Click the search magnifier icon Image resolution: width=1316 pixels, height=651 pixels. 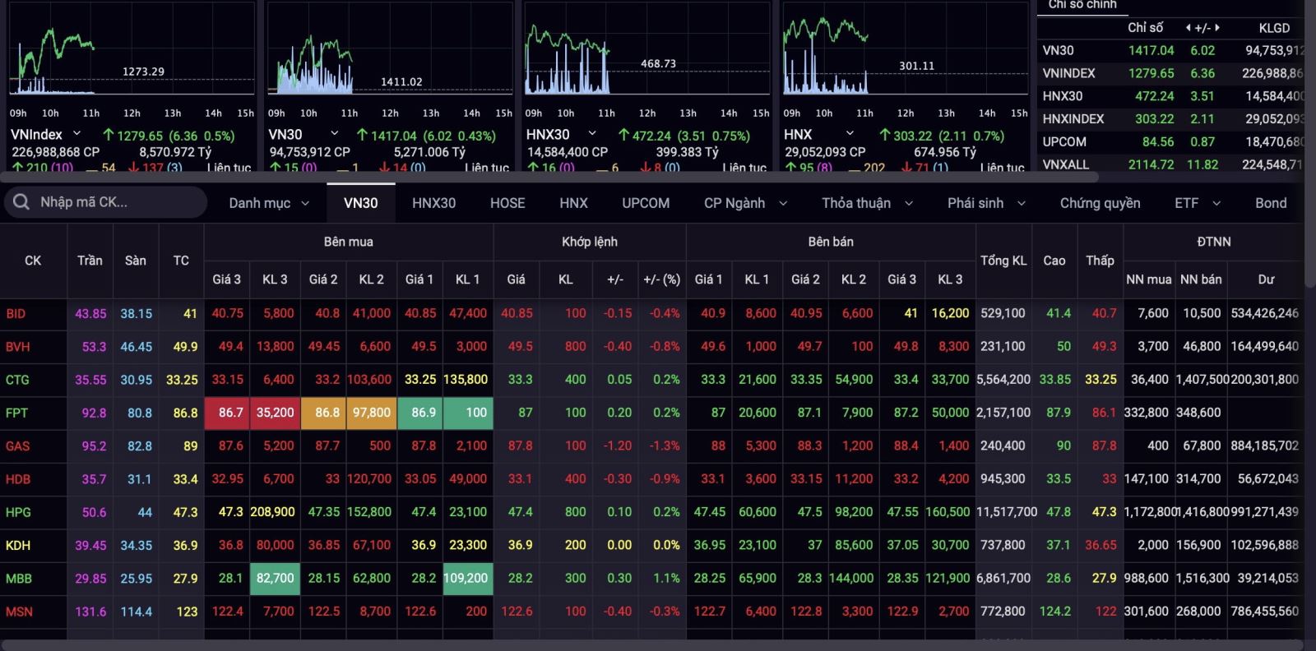[x=21, y=202]
